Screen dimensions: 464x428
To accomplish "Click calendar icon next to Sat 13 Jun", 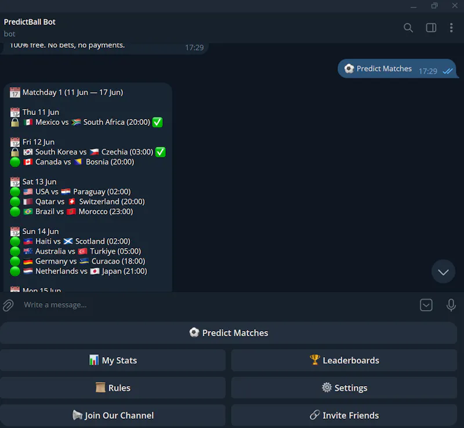I will 15,182.
